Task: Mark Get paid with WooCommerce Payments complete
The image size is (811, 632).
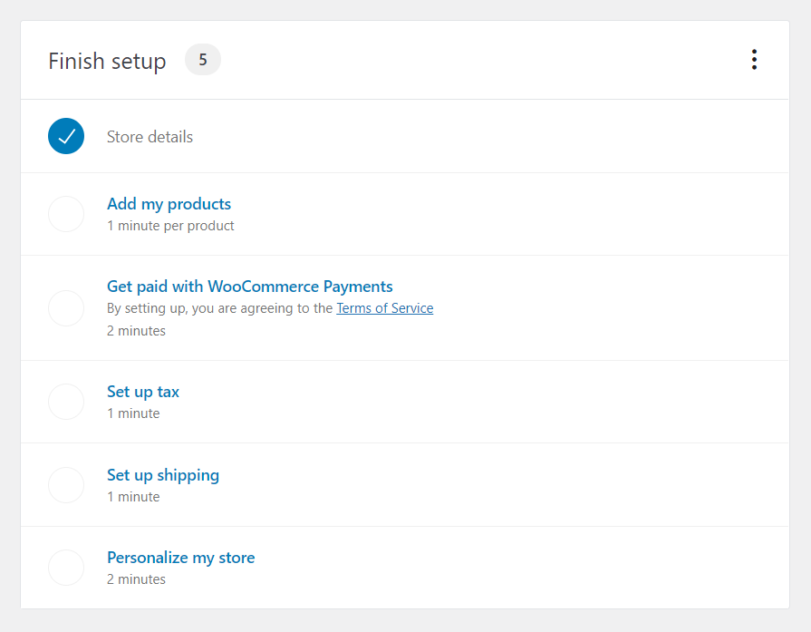Action: coord(65,308)
